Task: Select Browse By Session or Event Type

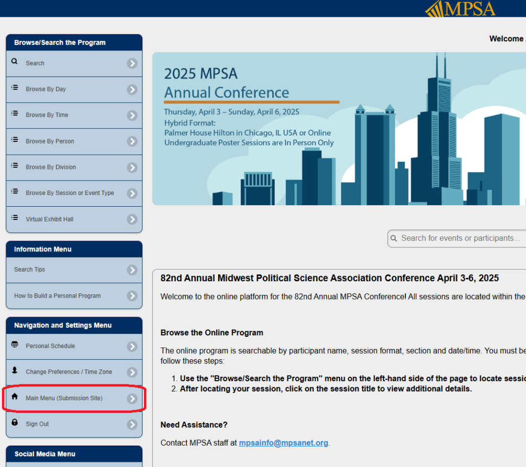Action: coord(74,193)
